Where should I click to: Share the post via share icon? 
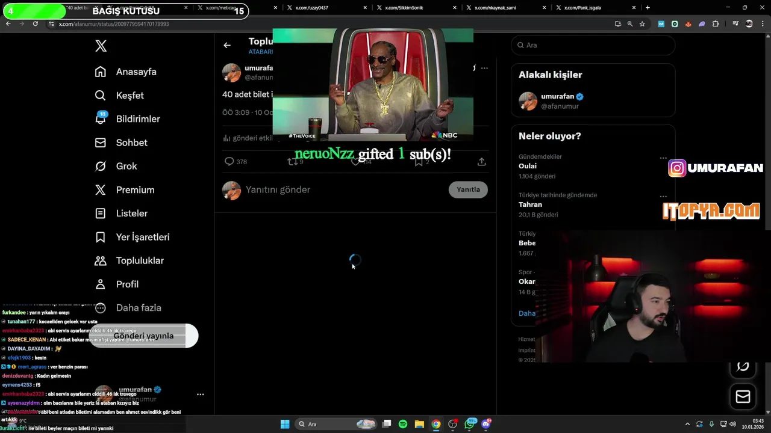pos(482,161)
